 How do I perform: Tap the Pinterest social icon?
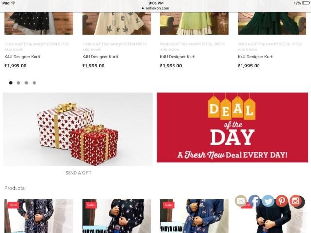click(282, 201)
